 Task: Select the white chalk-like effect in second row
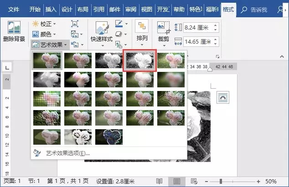tap(47, 80)
